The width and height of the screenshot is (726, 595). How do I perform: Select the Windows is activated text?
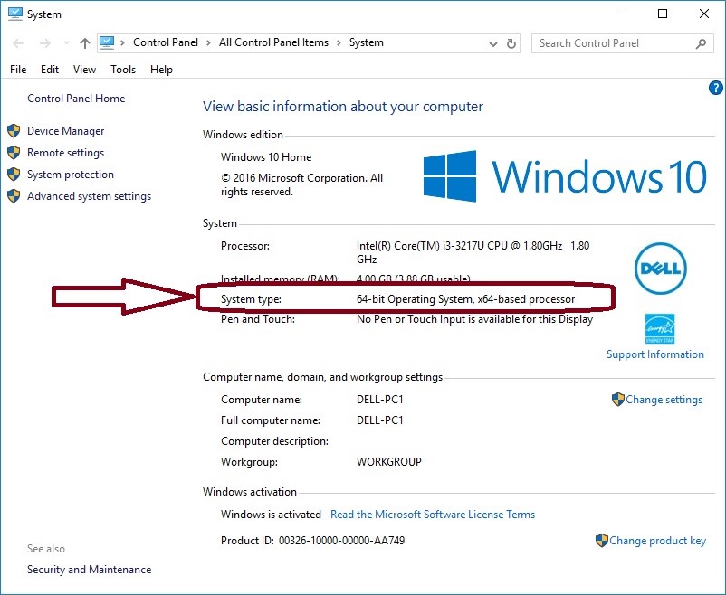coord(271,515)
